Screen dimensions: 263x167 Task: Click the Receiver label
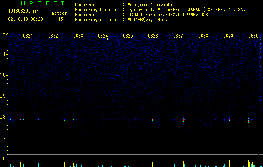85,15
